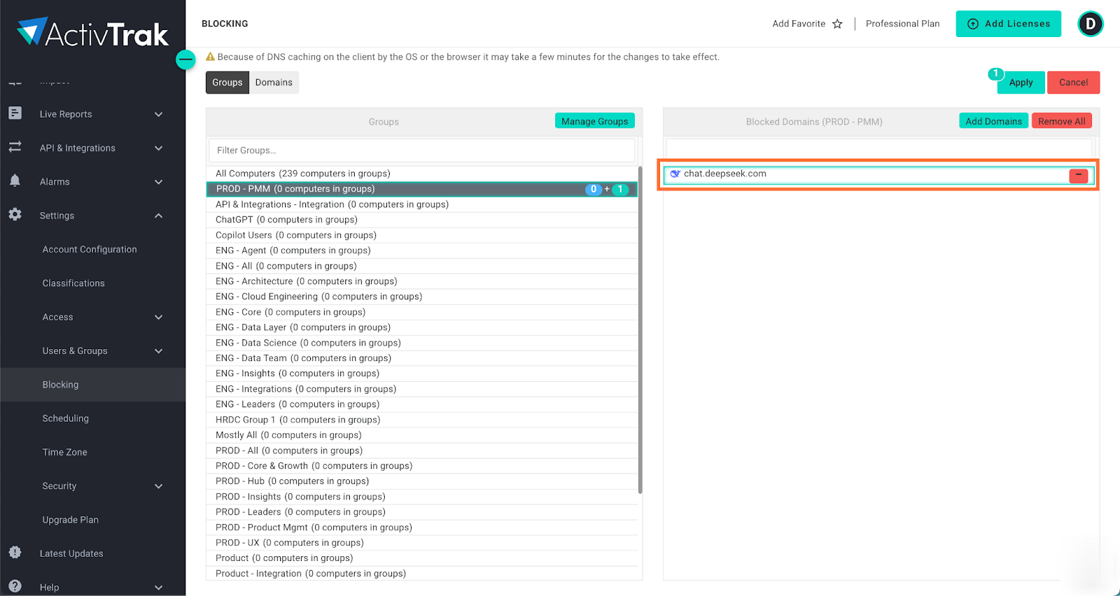Image resolution: width=1120 pixels, height=596 pixels.
Task: Click the DNS caching warning icon
Action: (210, 57)
